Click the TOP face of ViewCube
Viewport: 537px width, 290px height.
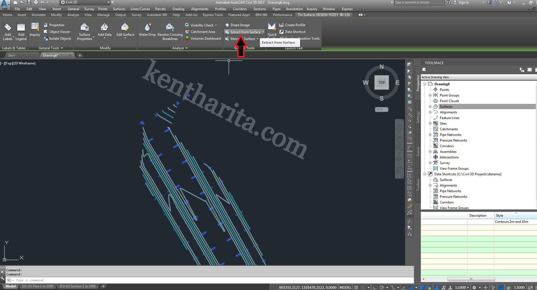click(381, 82)
